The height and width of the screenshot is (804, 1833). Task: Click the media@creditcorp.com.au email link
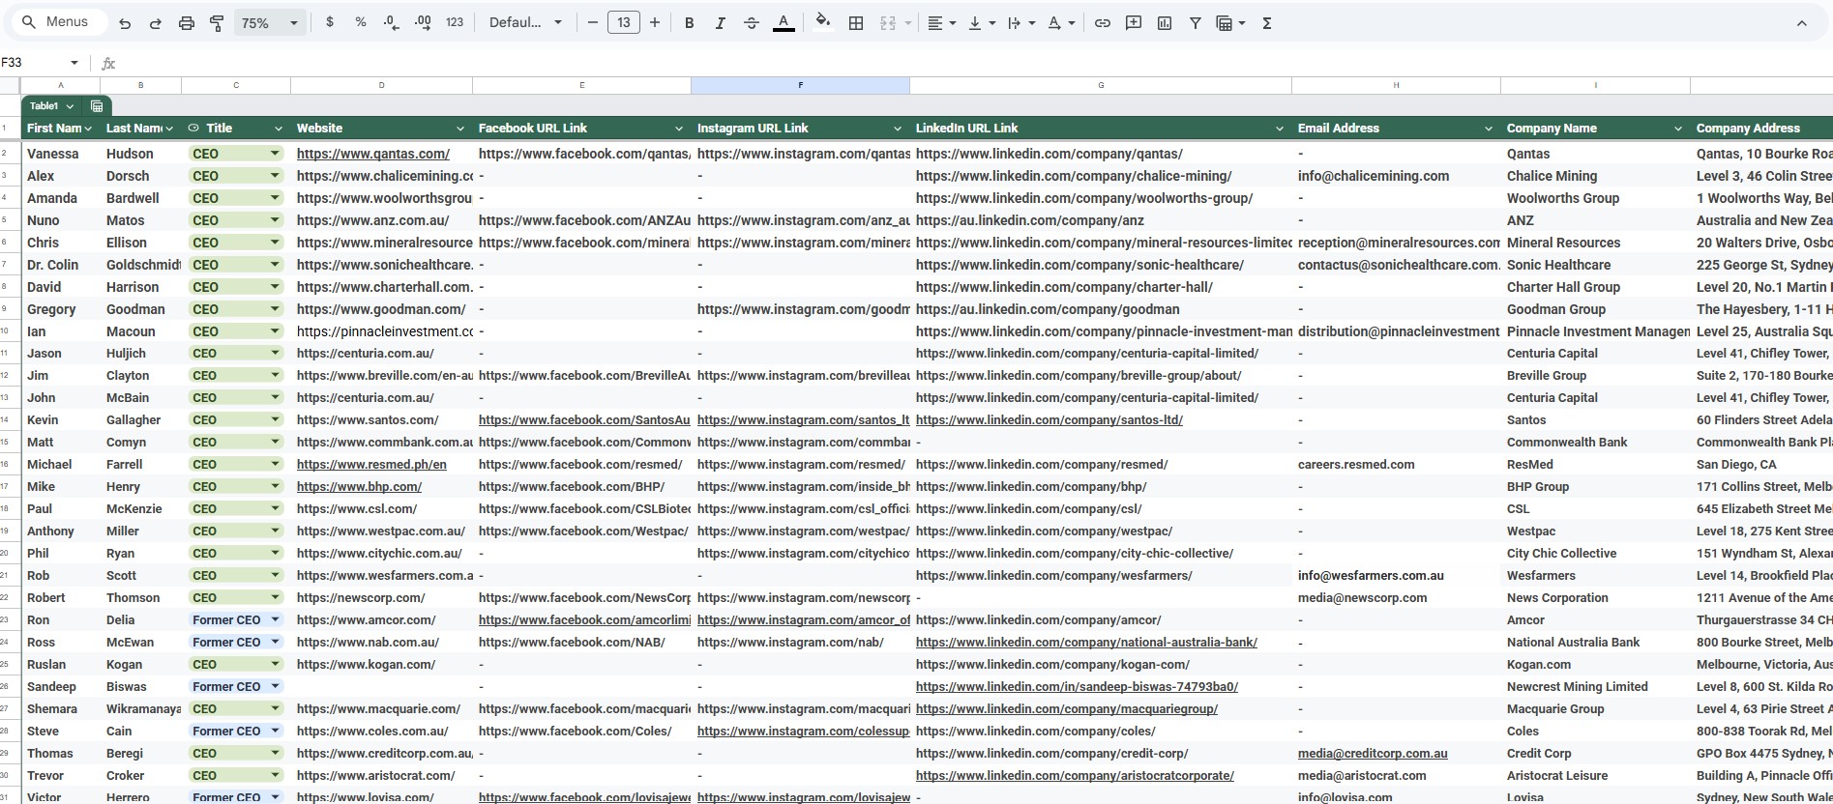(x=1373, y=754)
